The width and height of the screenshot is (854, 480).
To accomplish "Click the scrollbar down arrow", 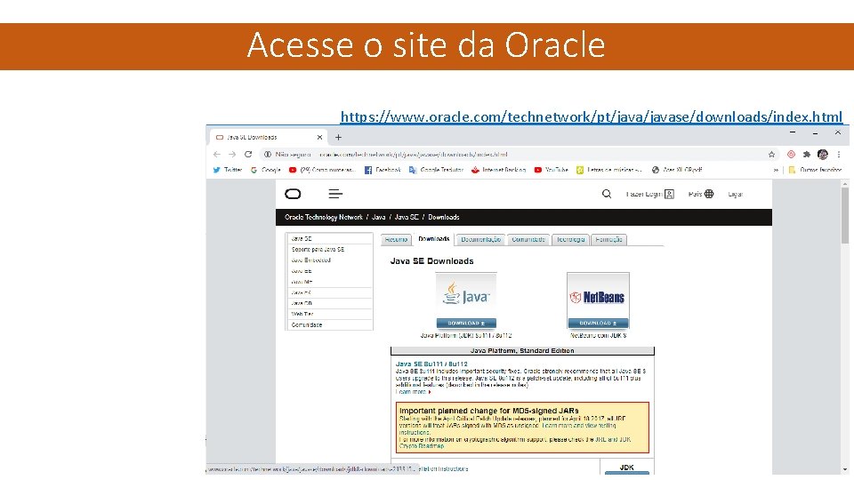I will tap(845, 469).
